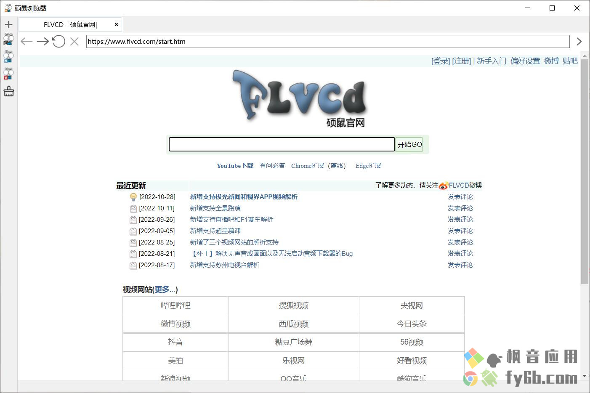
Task: Click the go arrow beside address bar
Action: (x=579, y=41)
